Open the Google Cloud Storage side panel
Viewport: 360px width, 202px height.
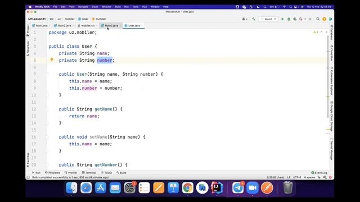point(331,116)
